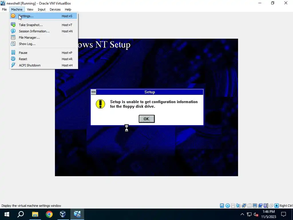293x220 pixels.
Task: Click the gear icon beside Settings
Action: tap(13, 16)
